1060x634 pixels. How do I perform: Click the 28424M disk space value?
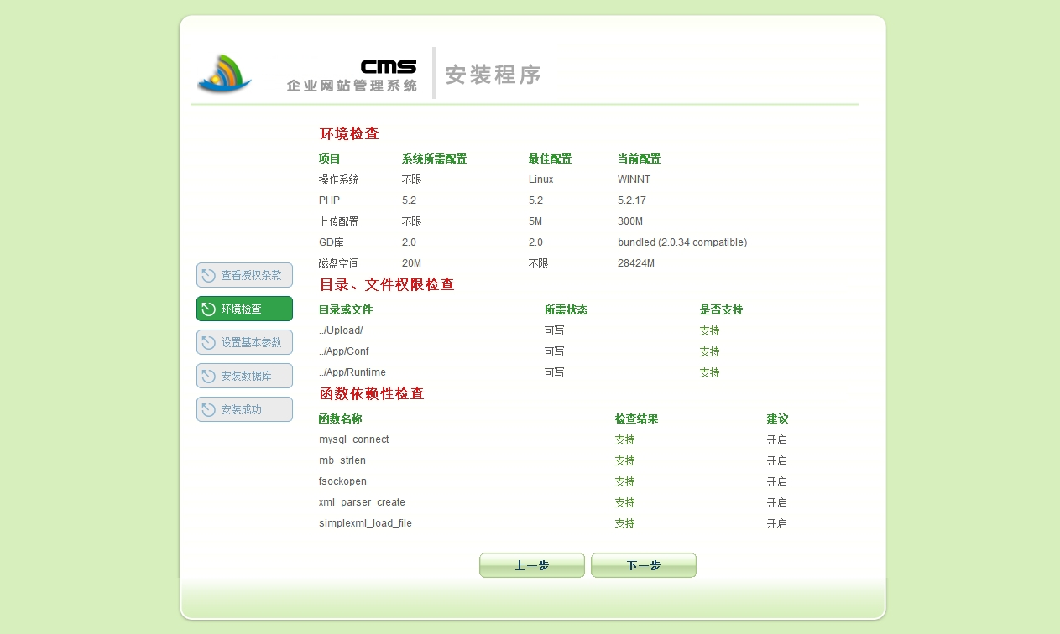tap(636, 263)
